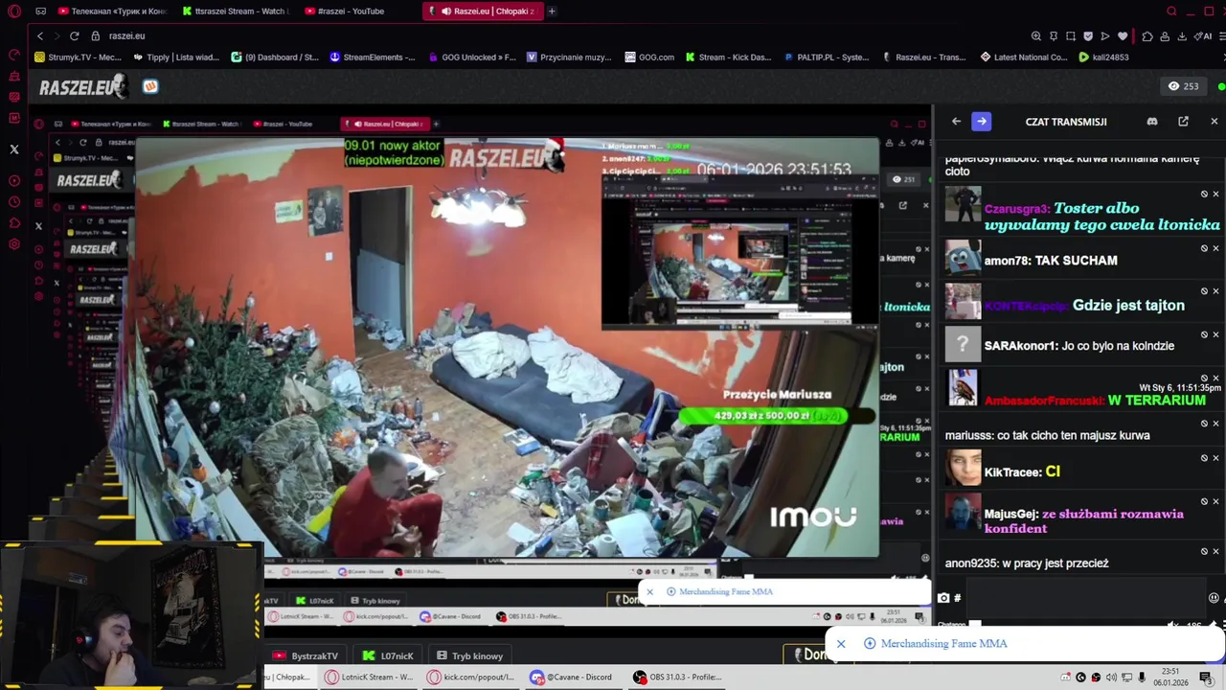Click camera icon in chat input
The width and height of the screenshot is (1226, 690).
point(943,598)
